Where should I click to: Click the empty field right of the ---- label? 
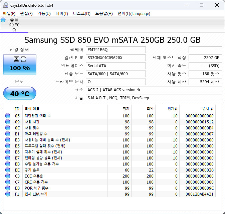(205, 50)
